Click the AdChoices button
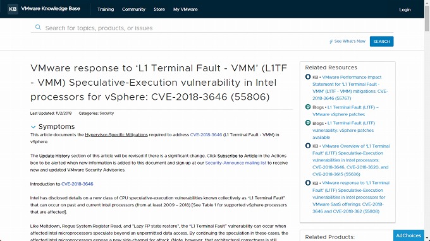 click(x=408, y=235)
